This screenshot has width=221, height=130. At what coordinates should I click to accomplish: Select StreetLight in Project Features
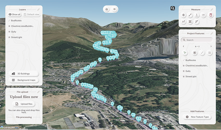(191, 77)
